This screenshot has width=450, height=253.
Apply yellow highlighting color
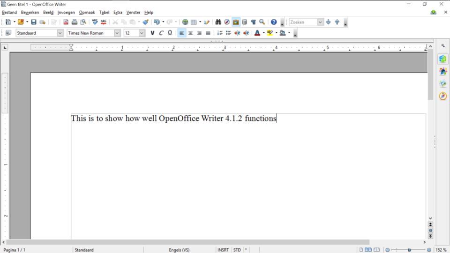[x=270, y=33]
